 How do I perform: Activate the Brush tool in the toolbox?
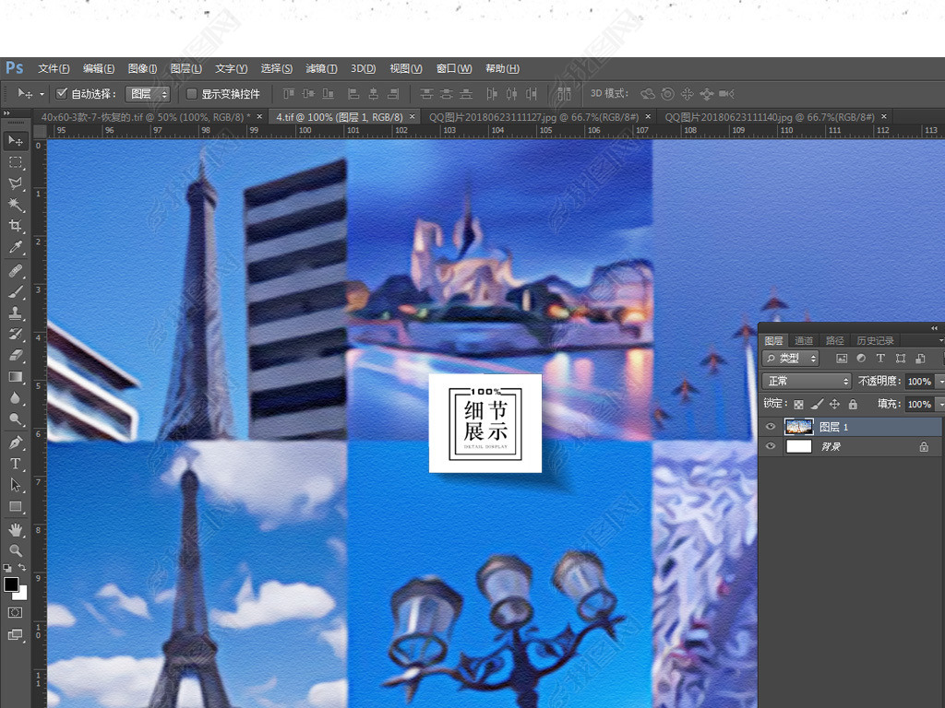coord(16,291)
